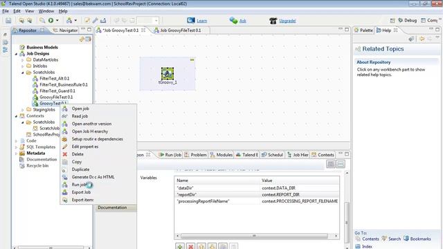Select FilterTest_Guard 0.1 job
This screenshot has width=443, height=249.
[57, 91]
